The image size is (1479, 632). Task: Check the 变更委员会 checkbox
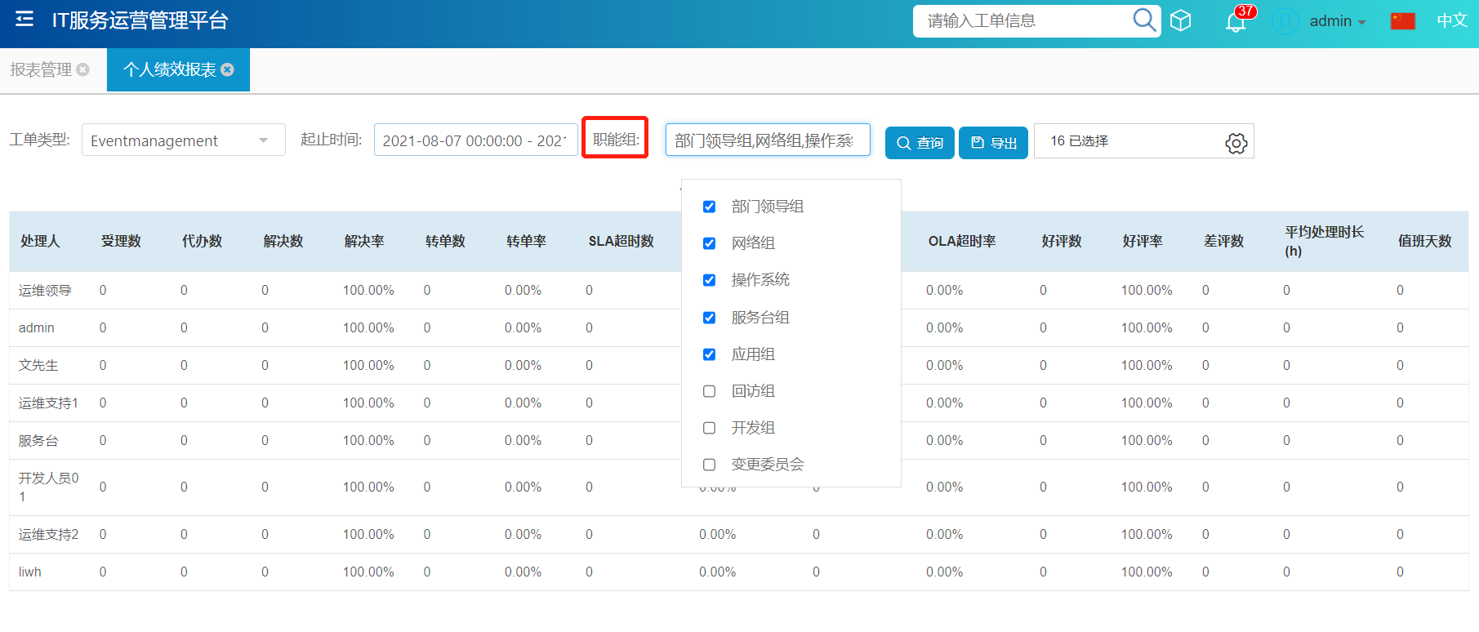point(709,465)
